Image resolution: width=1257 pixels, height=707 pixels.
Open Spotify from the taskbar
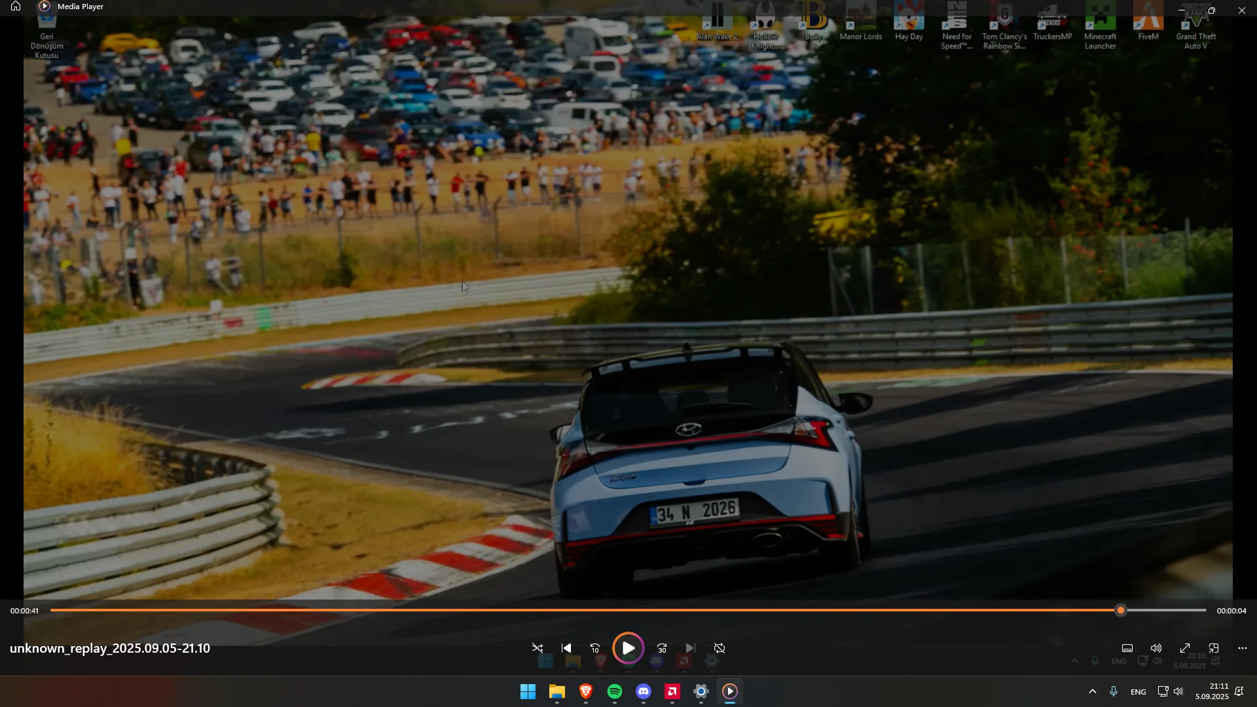(615, 692)
